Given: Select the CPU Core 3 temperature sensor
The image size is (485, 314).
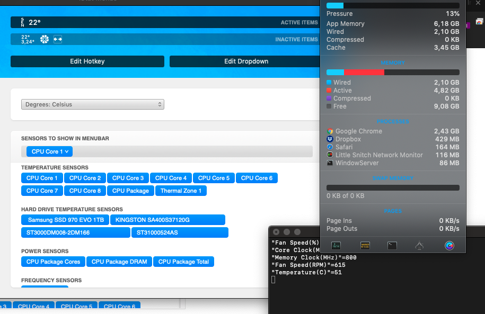Looking at the screenshot, I should click(x=128, y=178).
